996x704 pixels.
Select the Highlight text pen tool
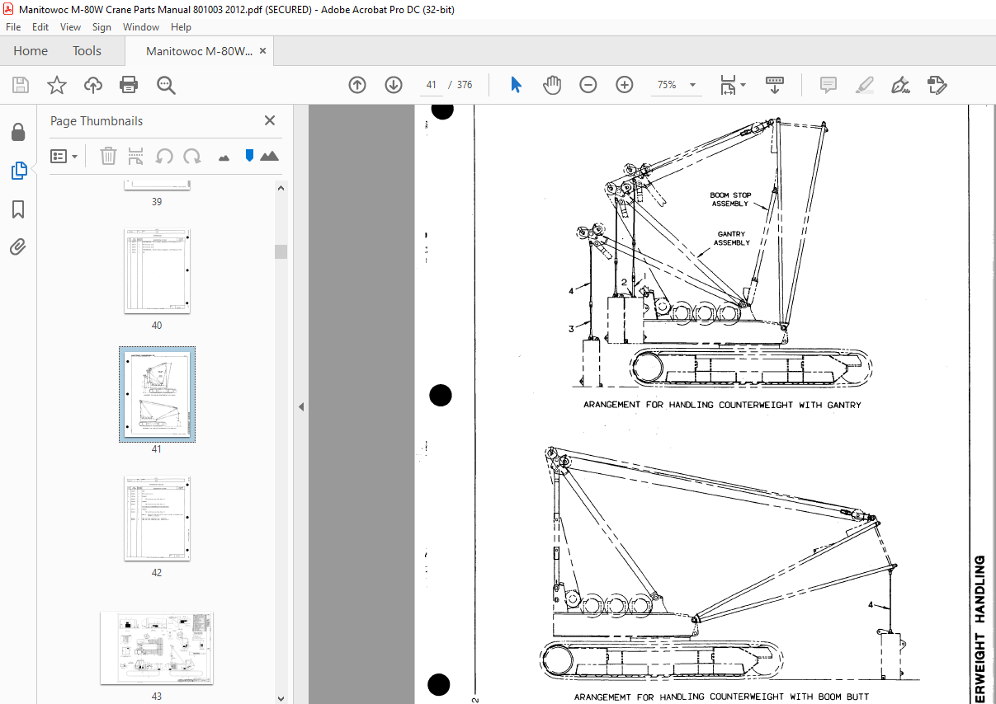(865, 85)
